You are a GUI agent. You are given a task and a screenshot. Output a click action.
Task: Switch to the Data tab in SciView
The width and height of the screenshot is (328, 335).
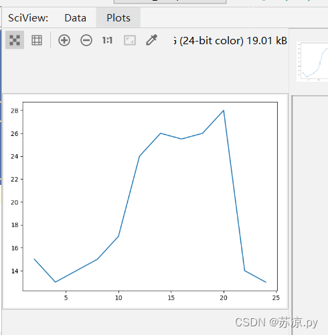click(75, 18)
